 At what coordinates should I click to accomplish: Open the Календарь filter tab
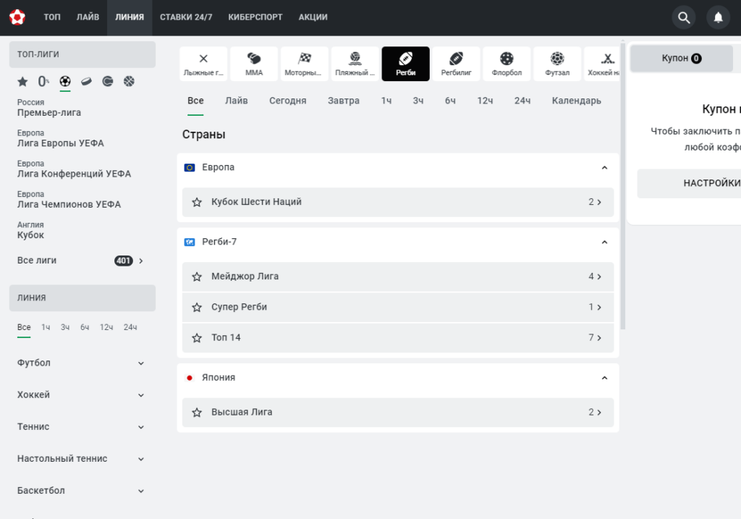577,101
